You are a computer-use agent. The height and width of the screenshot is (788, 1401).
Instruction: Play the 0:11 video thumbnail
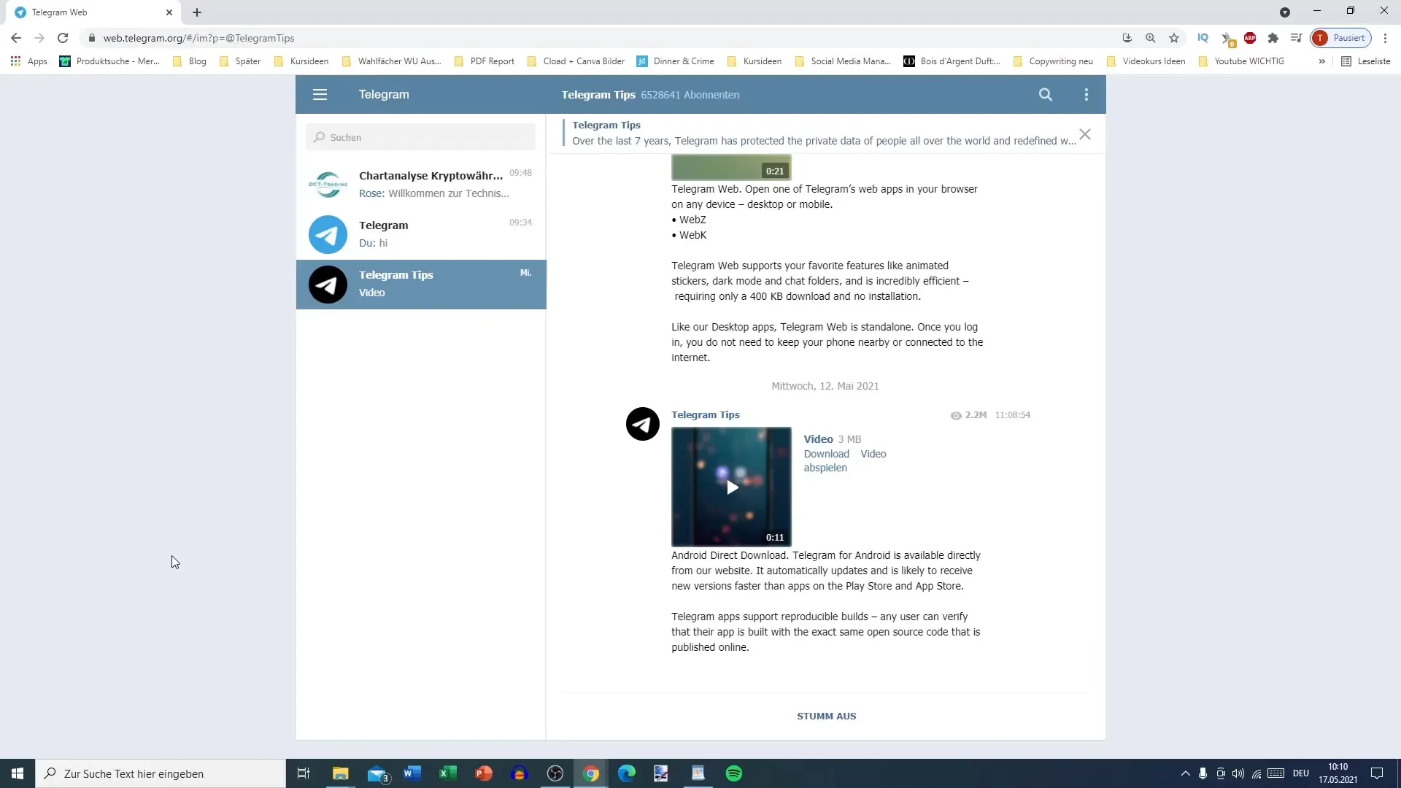pyautogui.click(x=731, y=487)
